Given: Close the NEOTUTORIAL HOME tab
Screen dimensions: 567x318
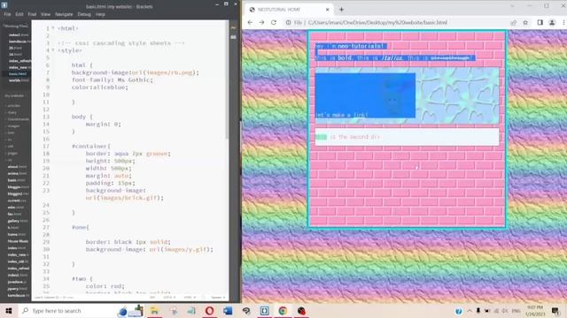Looking at the screenshot, I should (x=328, y=10).
